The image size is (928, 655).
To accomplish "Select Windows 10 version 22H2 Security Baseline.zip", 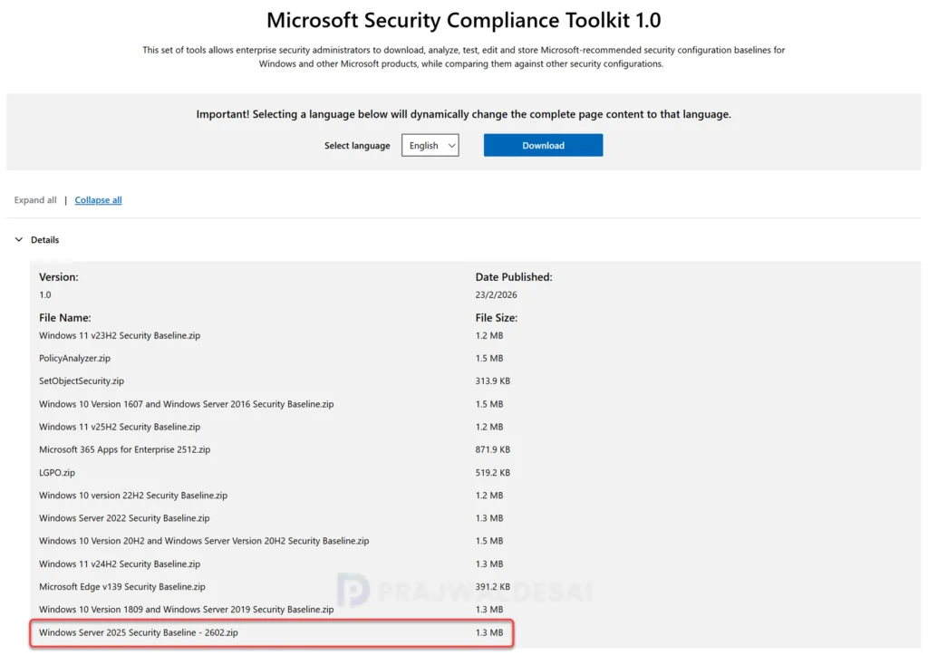I will click(x=133, y=496).
